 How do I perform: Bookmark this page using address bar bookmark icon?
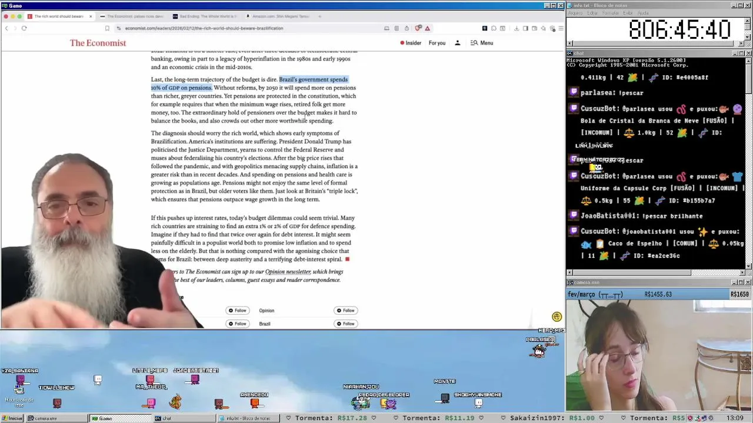click(x=107, y=28)
